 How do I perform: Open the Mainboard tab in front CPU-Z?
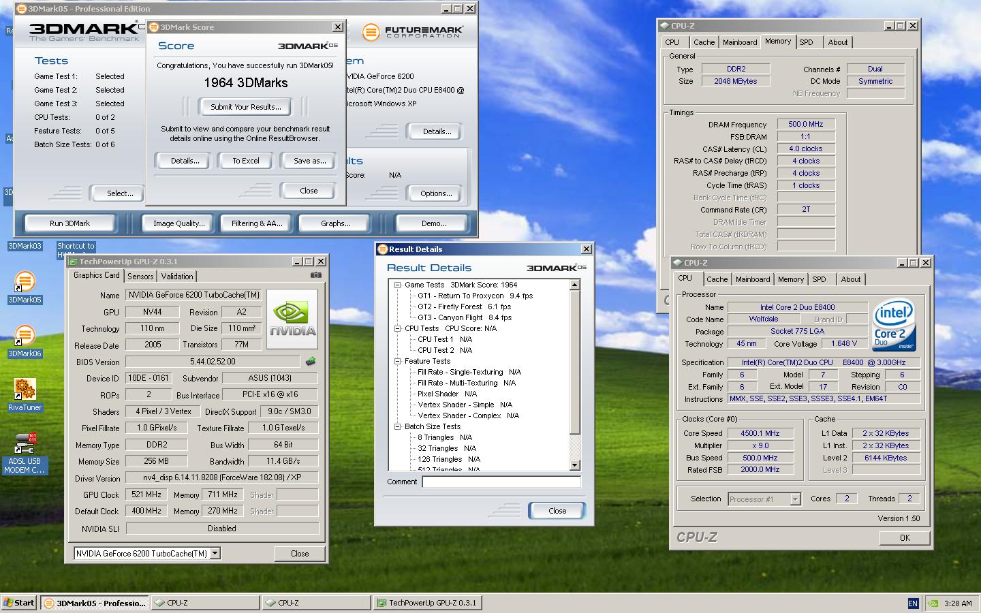[x=753, y=279]
